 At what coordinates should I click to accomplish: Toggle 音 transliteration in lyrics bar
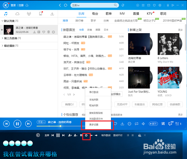click(133, 136)
